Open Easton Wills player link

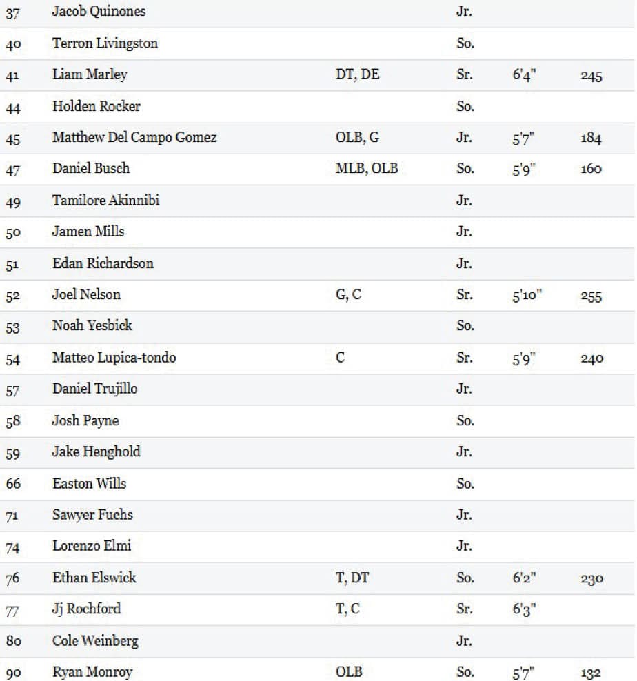pos(89,483)
